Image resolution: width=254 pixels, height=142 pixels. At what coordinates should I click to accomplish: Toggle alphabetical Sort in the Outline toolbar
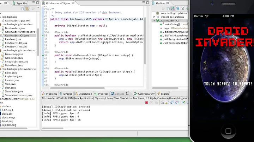[x=173, y=8]
